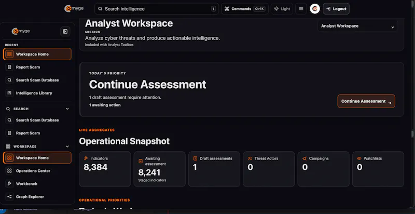Click the magnifier icon in Search intelligence field
The width and height of the screenshot is (415, 214).
click(x=100, y=9)
